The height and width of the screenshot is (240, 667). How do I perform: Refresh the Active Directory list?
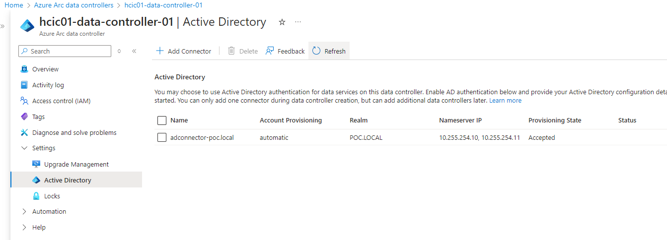pos(329,51)
